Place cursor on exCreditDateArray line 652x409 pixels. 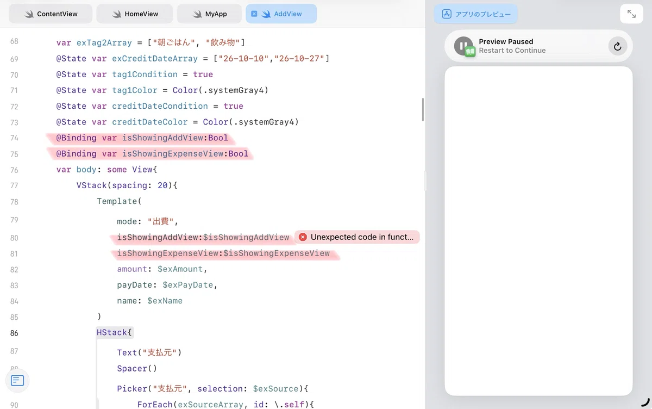tap(192, 58)
